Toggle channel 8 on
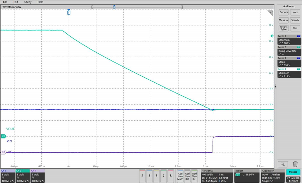 170,175
